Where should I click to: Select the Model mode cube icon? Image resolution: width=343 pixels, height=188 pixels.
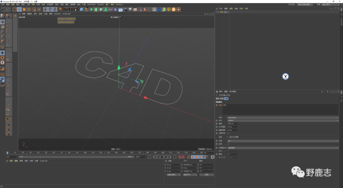[x=2, y=22]
